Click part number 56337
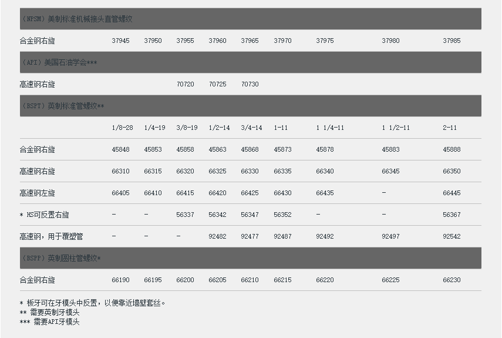The width and height of the screenshot is (502, 338). point(185,215)
